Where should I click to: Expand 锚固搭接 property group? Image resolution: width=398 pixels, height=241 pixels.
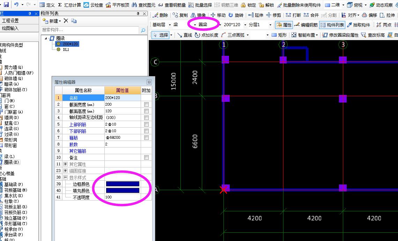[65, 171]
